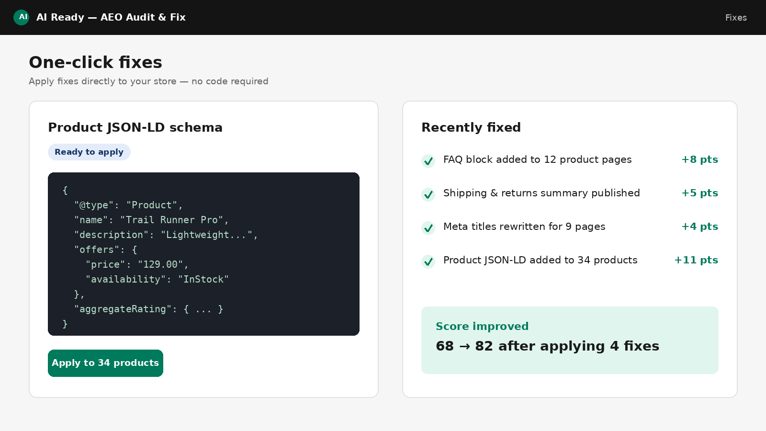Viewport: 766px width, 431px height.
Task: Click the "offers": { code line
Action: click(x=105, y=250)
